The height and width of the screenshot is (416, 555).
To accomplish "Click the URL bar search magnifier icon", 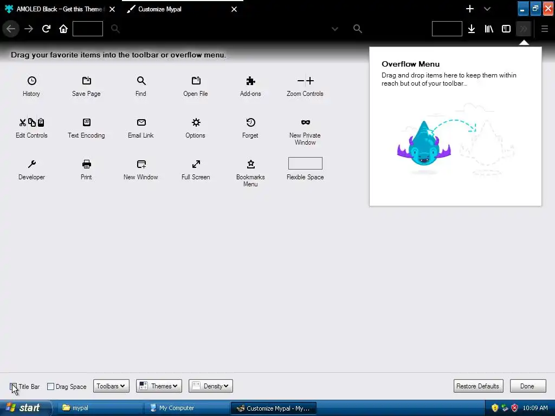I will coord(115,29).
